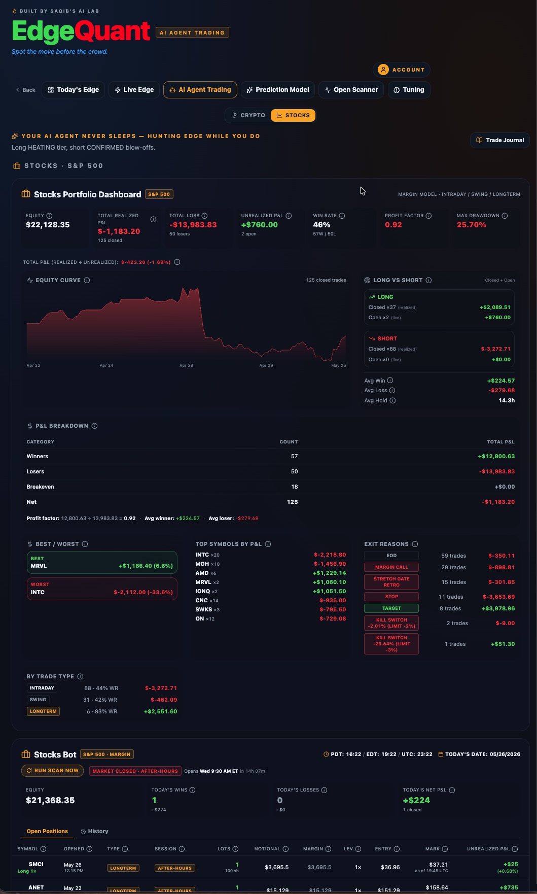Click info icon beside Today's Losses

324,790
